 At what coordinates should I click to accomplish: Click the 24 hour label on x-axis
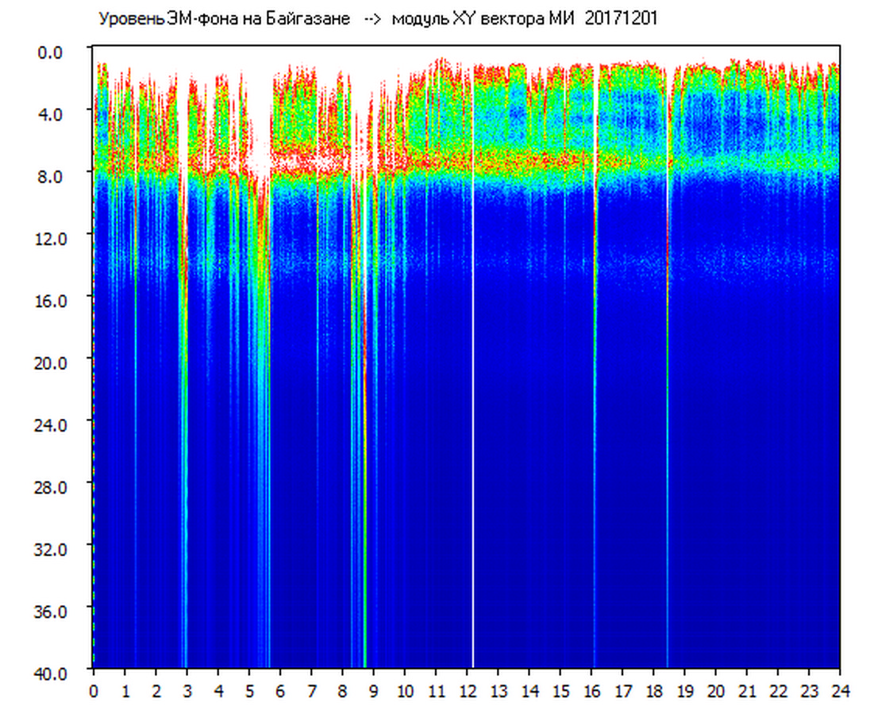840,690
